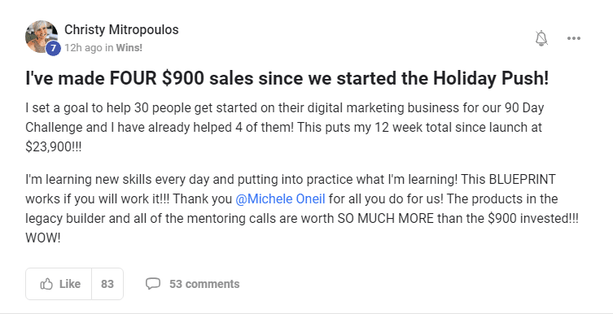Open Christy Mitropoulos's profile photo
The image size is (613, 314).
[42, 37]
